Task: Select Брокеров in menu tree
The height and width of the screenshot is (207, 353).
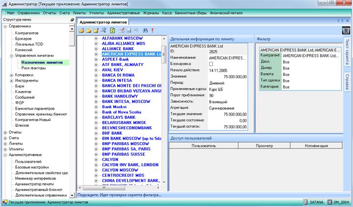Action: coord(23,39)
